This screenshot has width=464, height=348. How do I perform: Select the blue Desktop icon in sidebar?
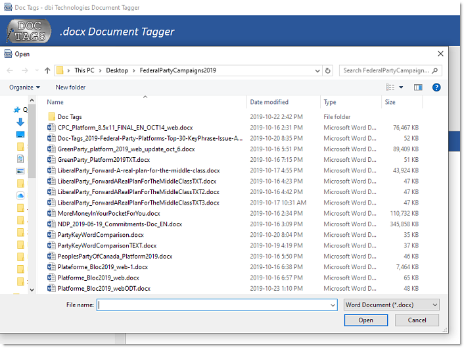[20, 134]
